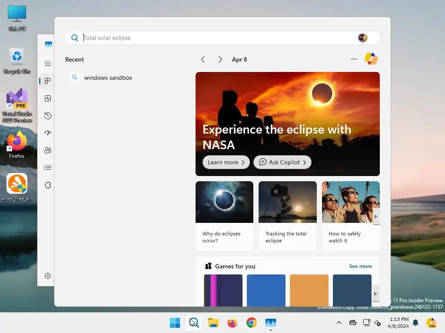Open Details list icon in Task Manager
445x333 pixels.
48,168
